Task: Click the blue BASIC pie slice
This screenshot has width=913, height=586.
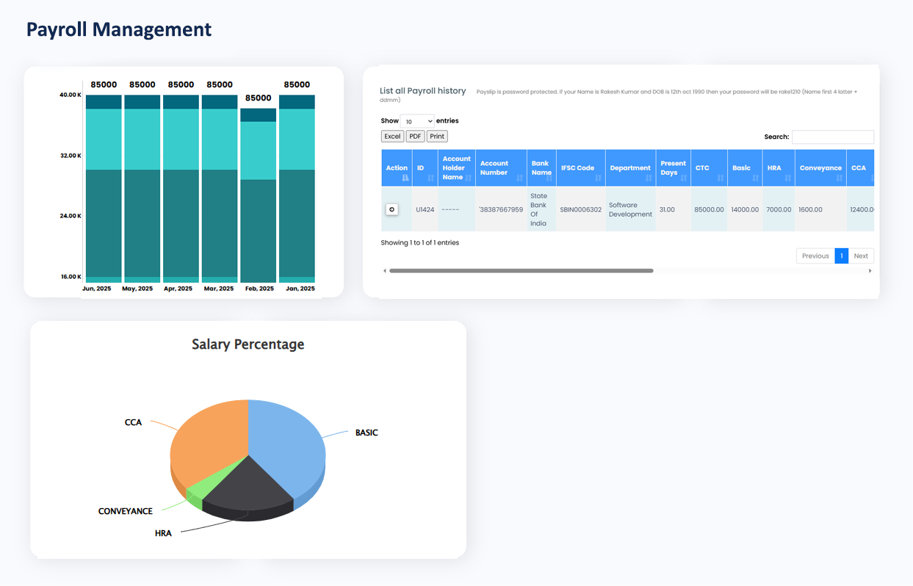Action: (290, 448)
